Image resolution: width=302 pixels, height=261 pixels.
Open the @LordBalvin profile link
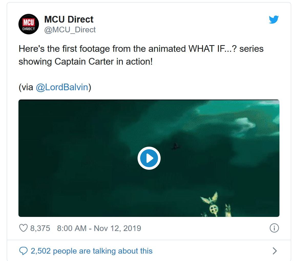pos(62,87)
